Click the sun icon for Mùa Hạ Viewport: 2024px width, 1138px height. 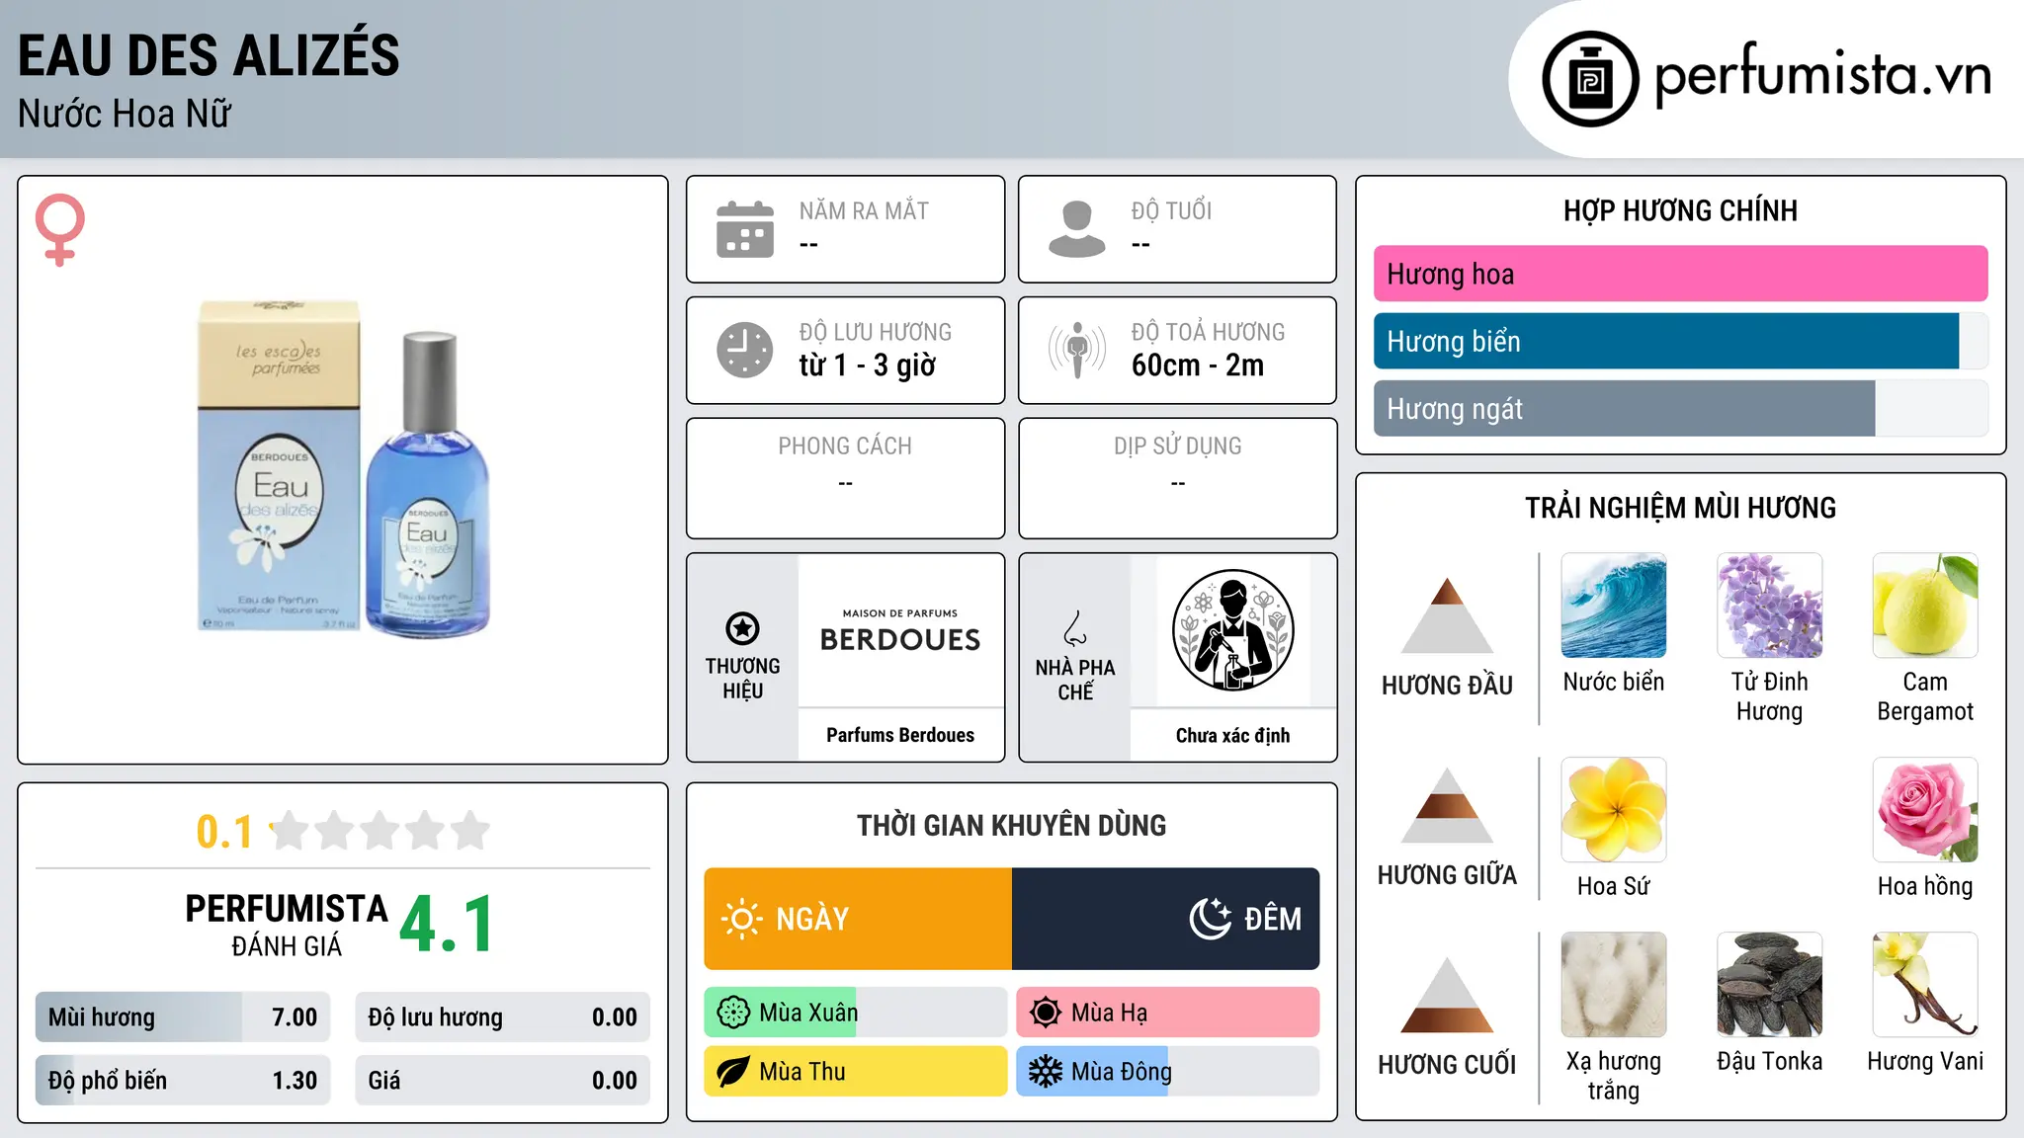[x=1046, y=1013]
